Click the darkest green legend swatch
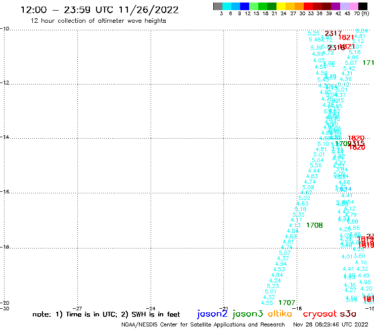The height and width of the screenshot is (329, 374). coord(272,6)
